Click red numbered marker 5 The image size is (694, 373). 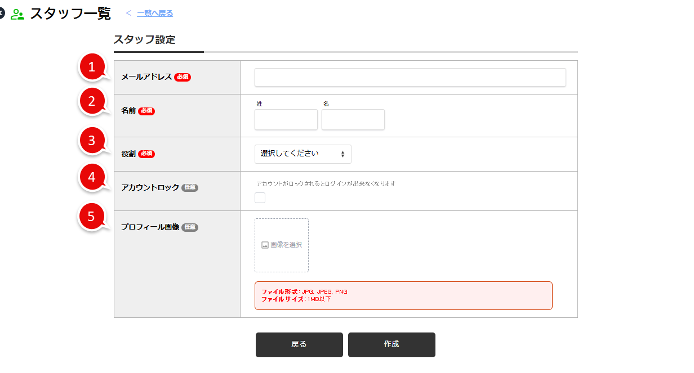(x=91, y=216)
